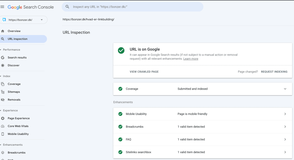Click REQUEST INDEXING button
The width and height of the screenshot is (294, 160).
pos(274,72)
